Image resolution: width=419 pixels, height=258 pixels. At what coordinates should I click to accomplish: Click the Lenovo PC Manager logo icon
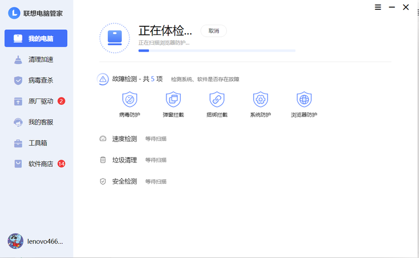tap(14, 13)
